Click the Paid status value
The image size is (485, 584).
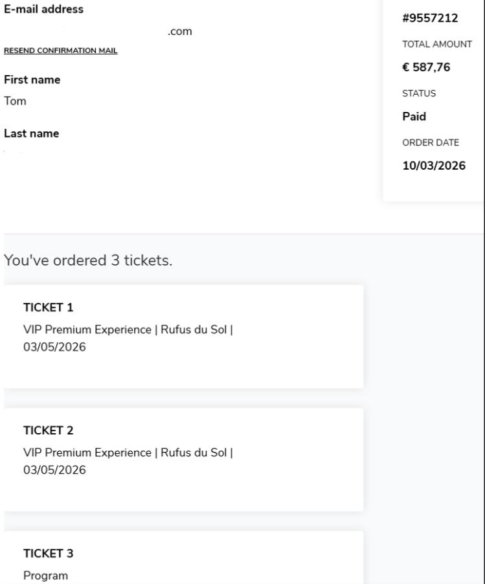[x=414, y=117]
